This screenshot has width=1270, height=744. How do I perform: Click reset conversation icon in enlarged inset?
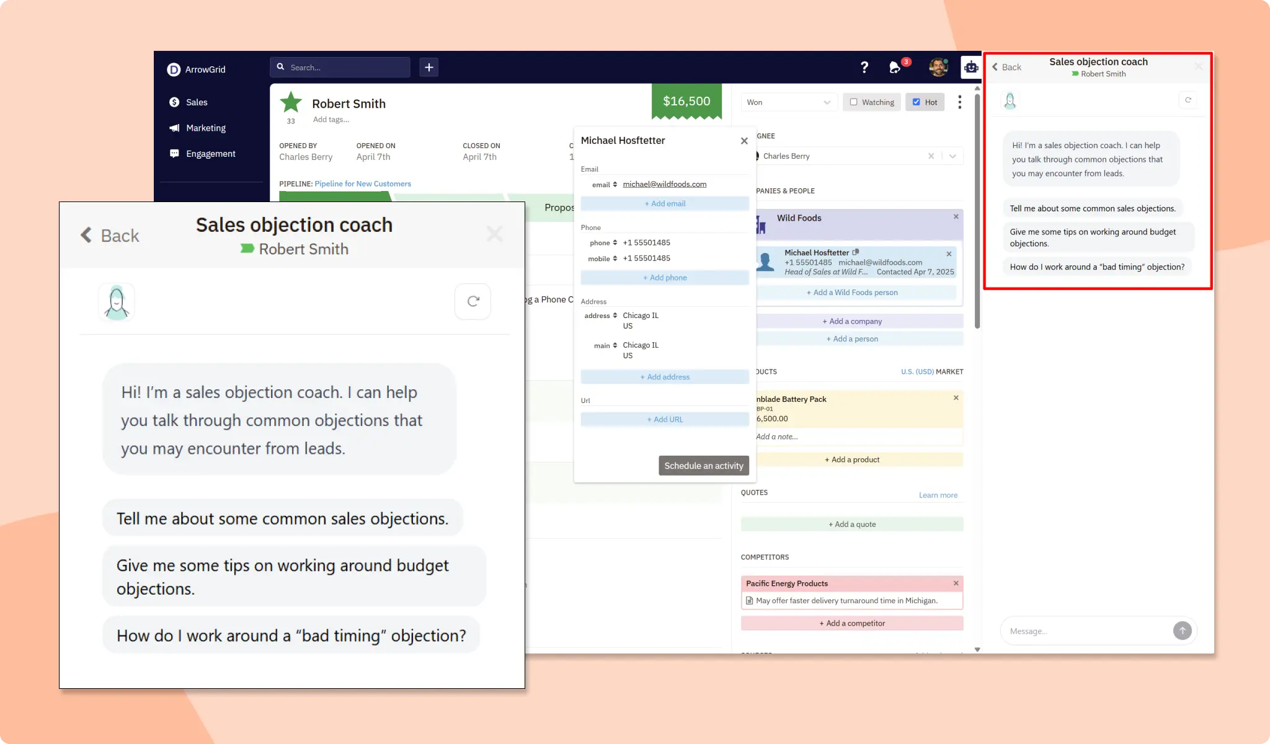473,301
